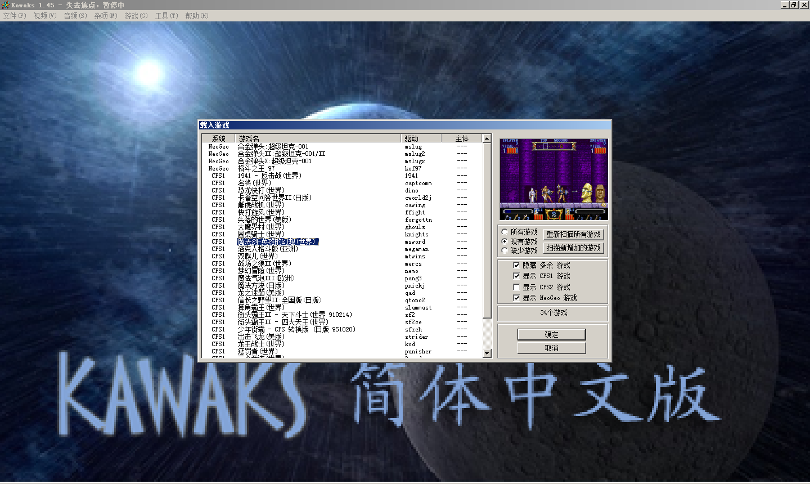Click the Kawaks title bar app icon
The height and width of the screenshot is (484, 810).
pos(5,5)
